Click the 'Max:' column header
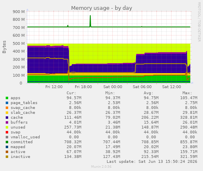 point(187,93)
